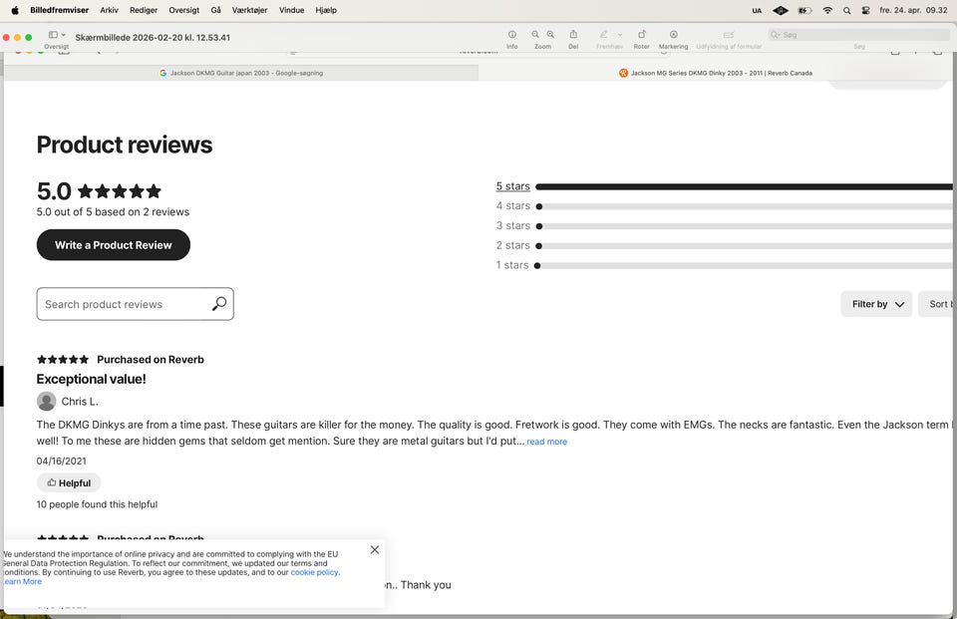
Task: Click the Reverb favicon on second tab
Action: coord(623,73)
